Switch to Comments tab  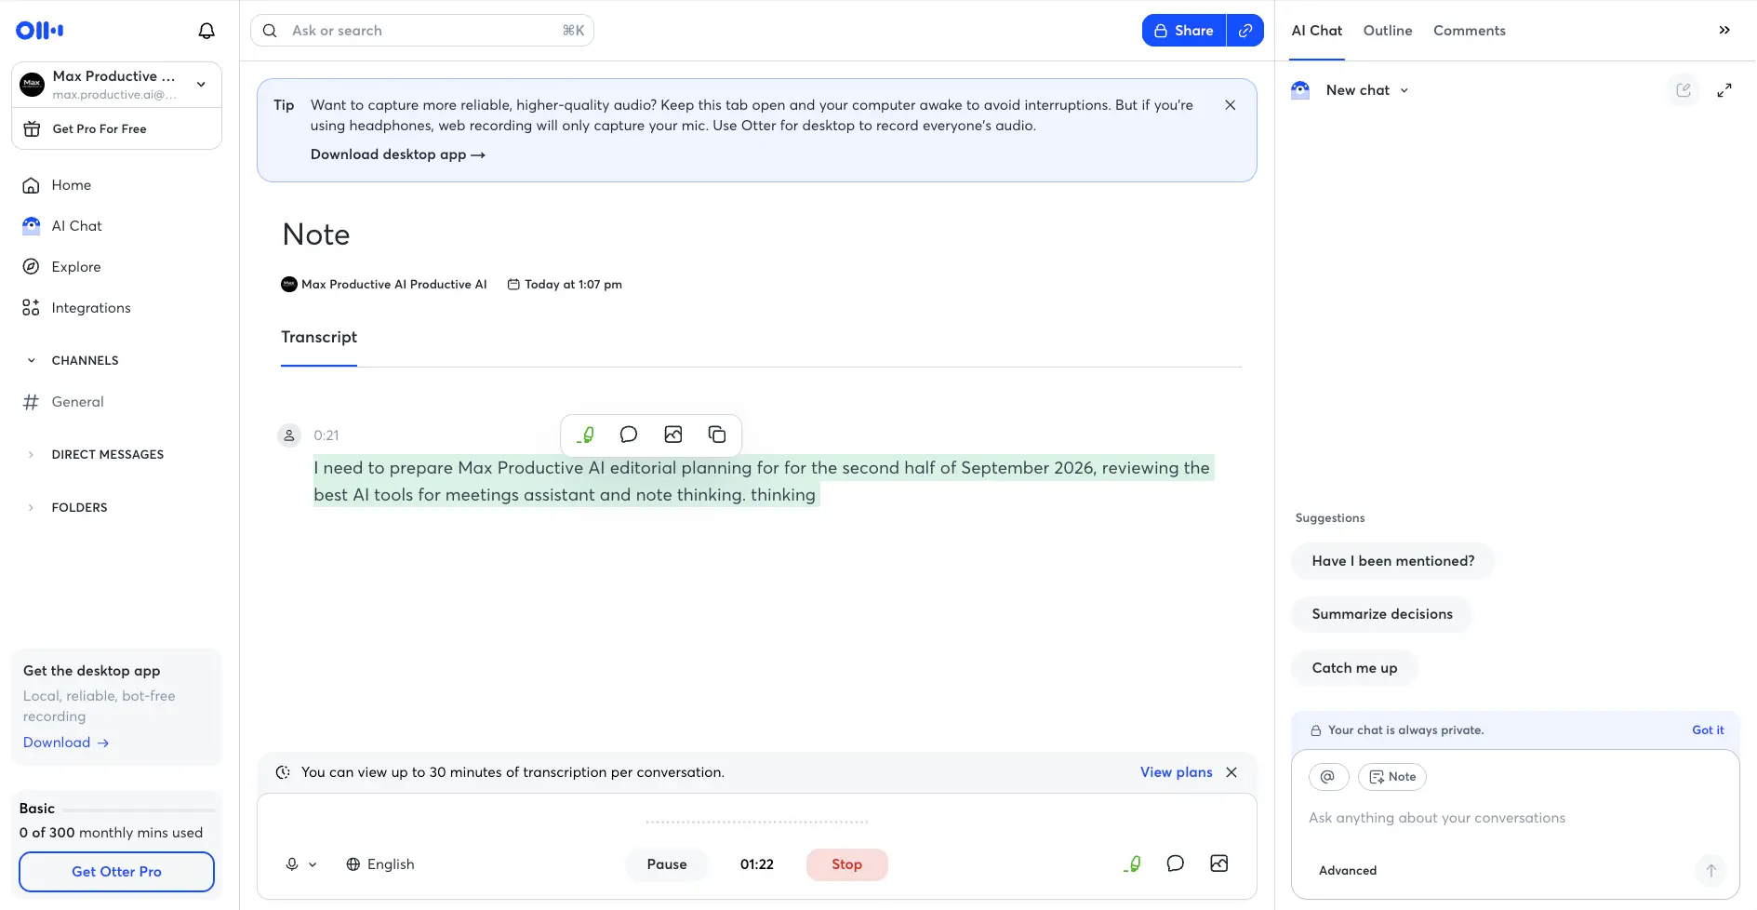[1470, 31]
